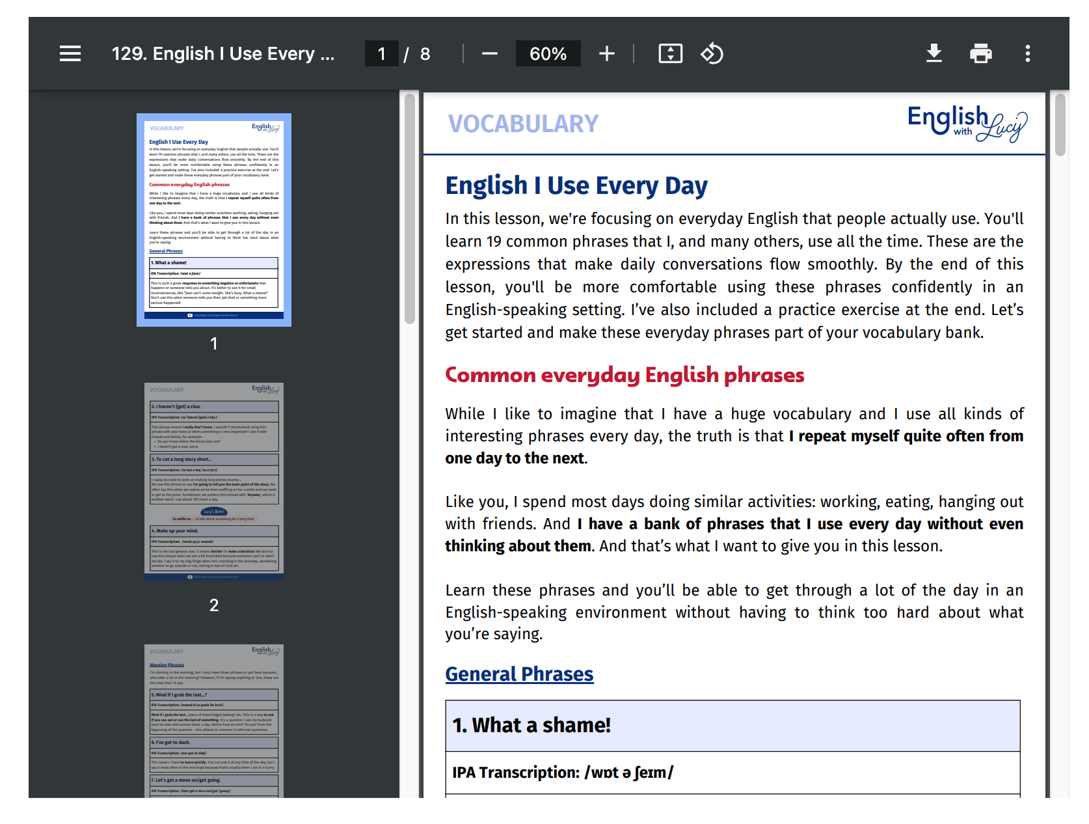
Task: Click the document title in toolbar
Action: point(223,53)
